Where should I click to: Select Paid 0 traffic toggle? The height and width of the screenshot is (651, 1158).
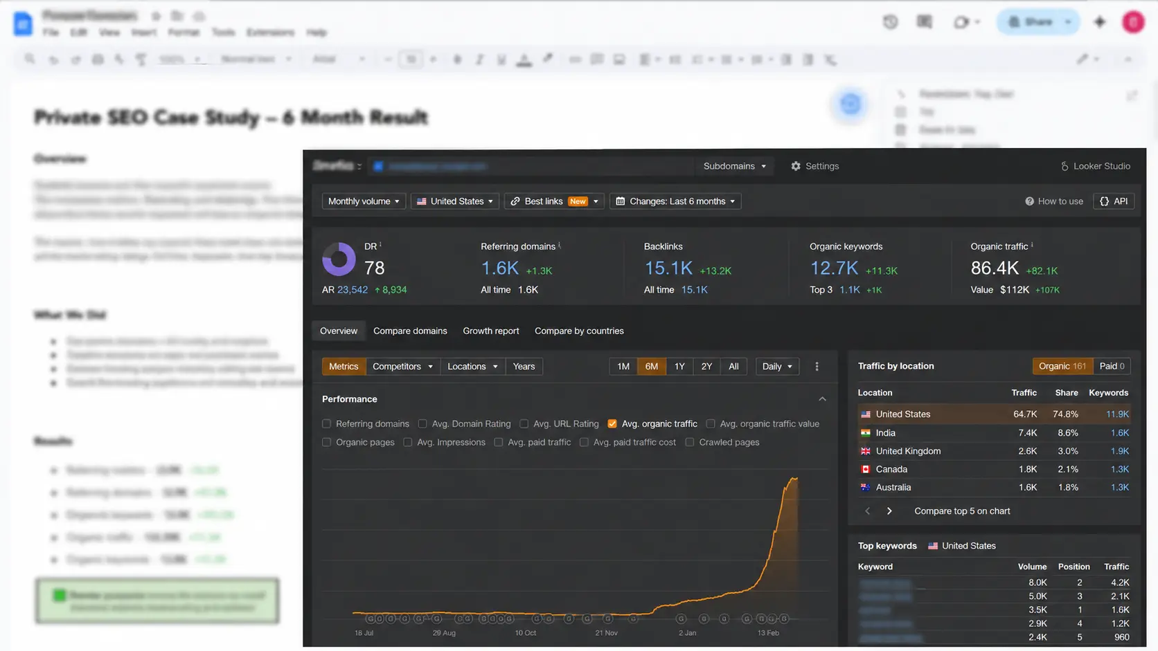pos(1112,367)
